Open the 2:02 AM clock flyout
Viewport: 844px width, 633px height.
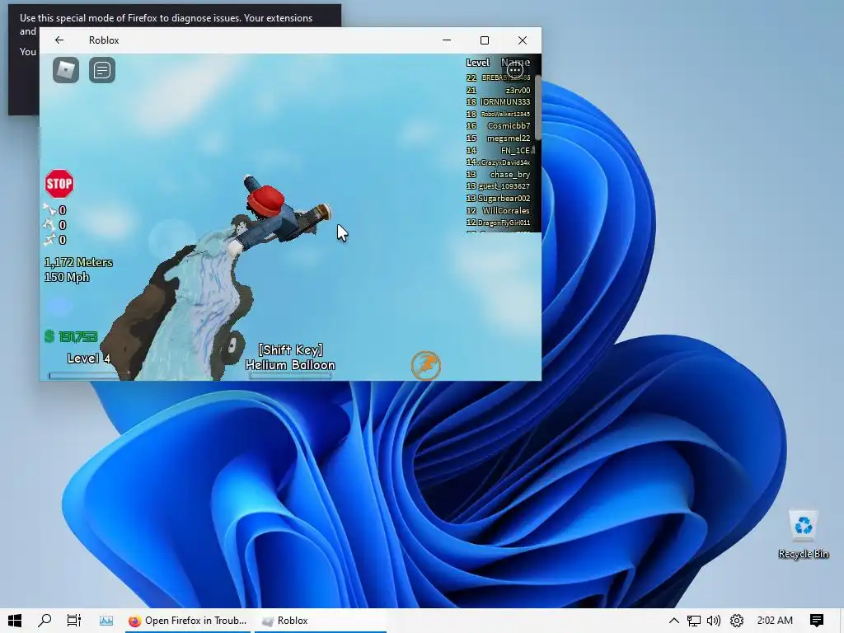tap(775, 621)
